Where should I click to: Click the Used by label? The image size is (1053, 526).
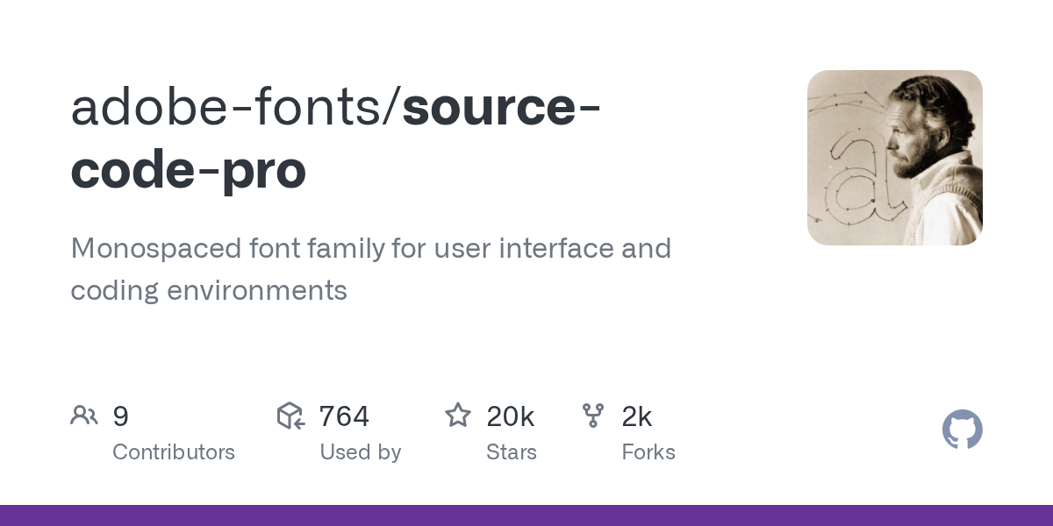(x=360, y=452)
